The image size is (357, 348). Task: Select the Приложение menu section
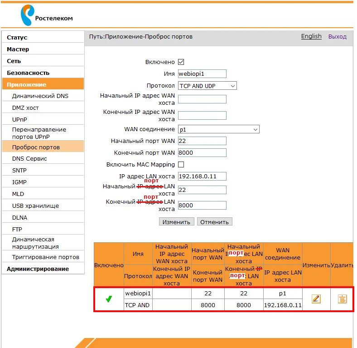tap(43, 84)
